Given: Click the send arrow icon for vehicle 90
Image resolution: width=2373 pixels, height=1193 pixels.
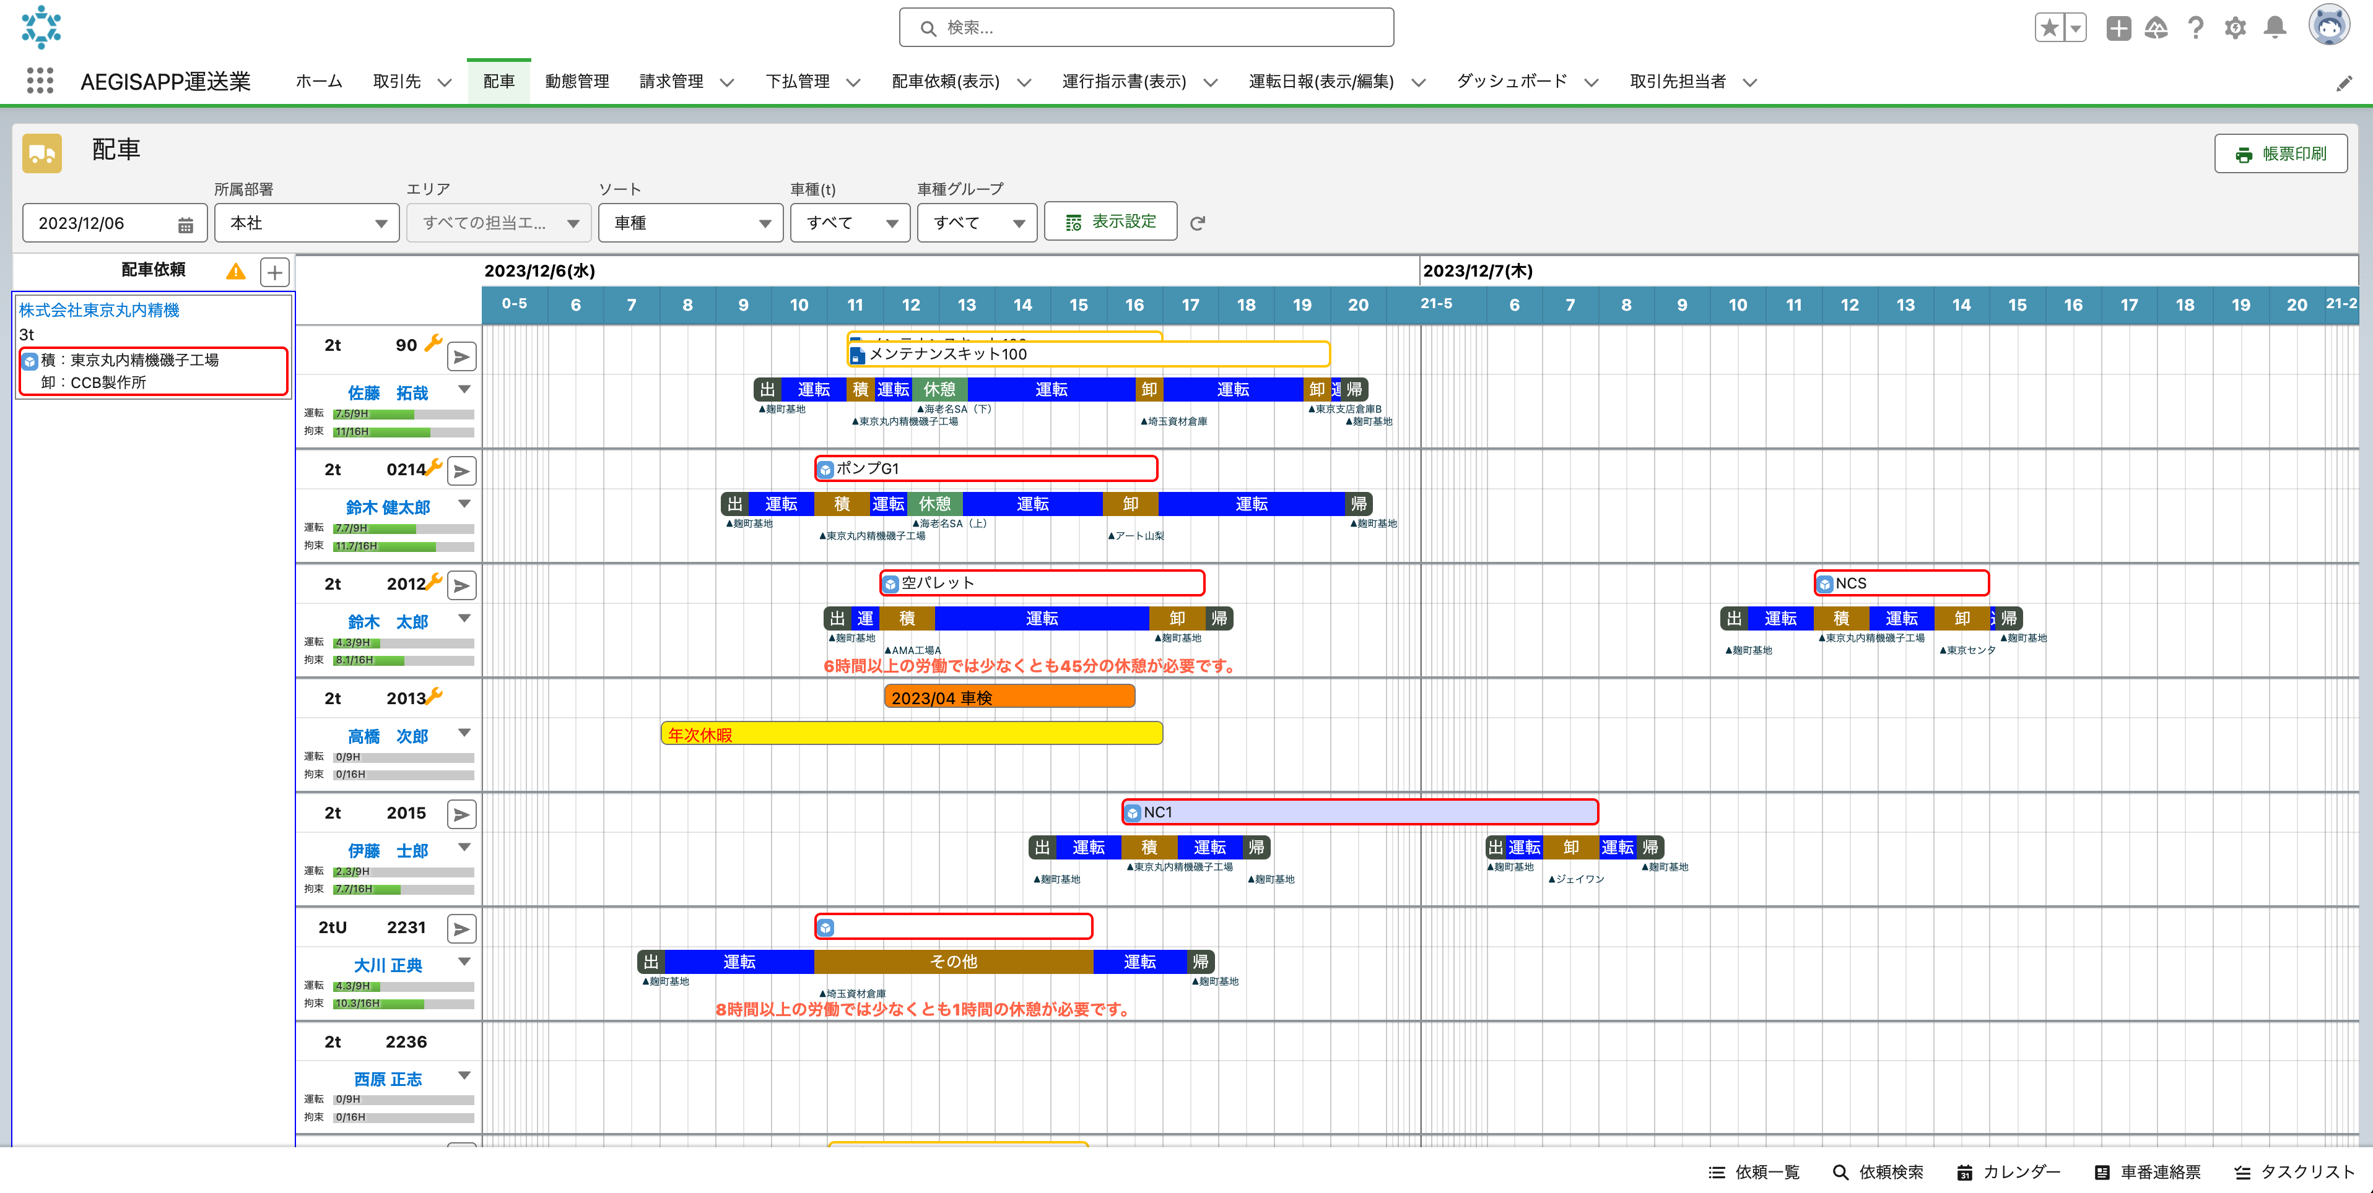Looking at the screenshot, I should [461, 356].
